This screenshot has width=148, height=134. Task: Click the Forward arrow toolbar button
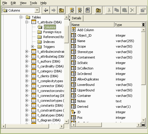pyautogui.click(x=54, y=10)
